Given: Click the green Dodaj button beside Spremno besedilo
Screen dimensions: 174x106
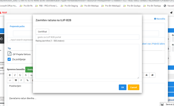Looking at the screenshot, I should click(x=29, y=69).
